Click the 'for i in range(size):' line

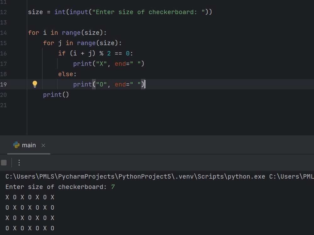click(67, 33)
